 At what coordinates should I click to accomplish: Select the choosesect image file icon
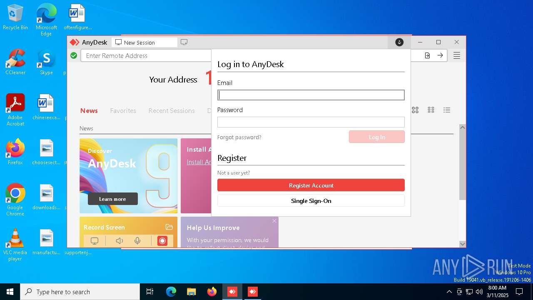tap(46, 152)
